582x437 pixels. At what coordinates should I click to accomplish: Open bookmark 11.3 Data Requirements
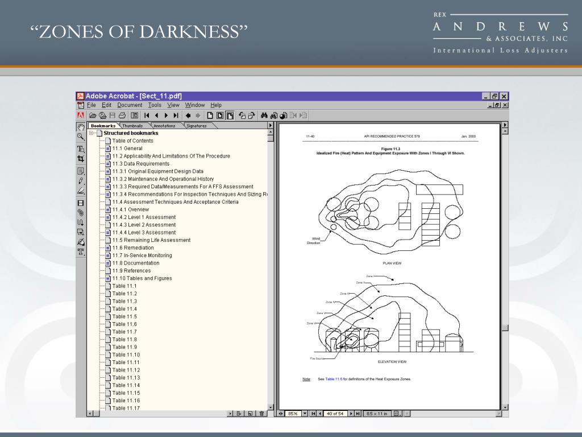tap(141, 163)
